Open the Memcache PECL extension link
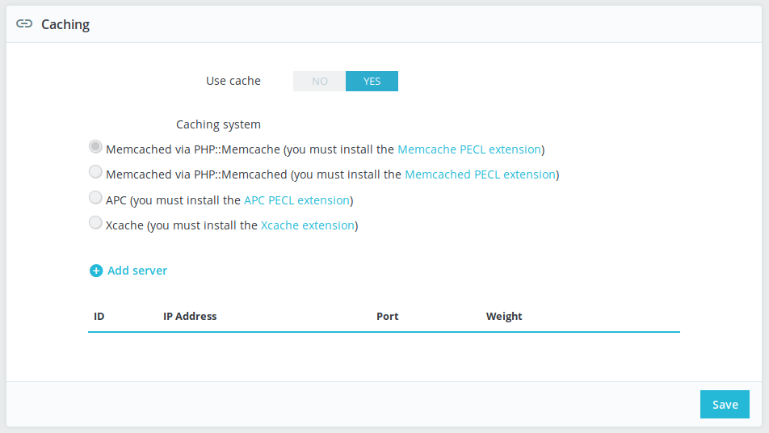Viewport: 769px width, 433px height. 469,149
